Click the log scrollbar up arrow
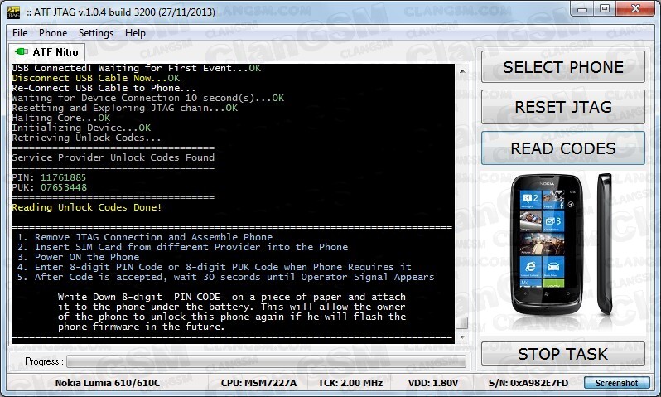 pos(462,71)
